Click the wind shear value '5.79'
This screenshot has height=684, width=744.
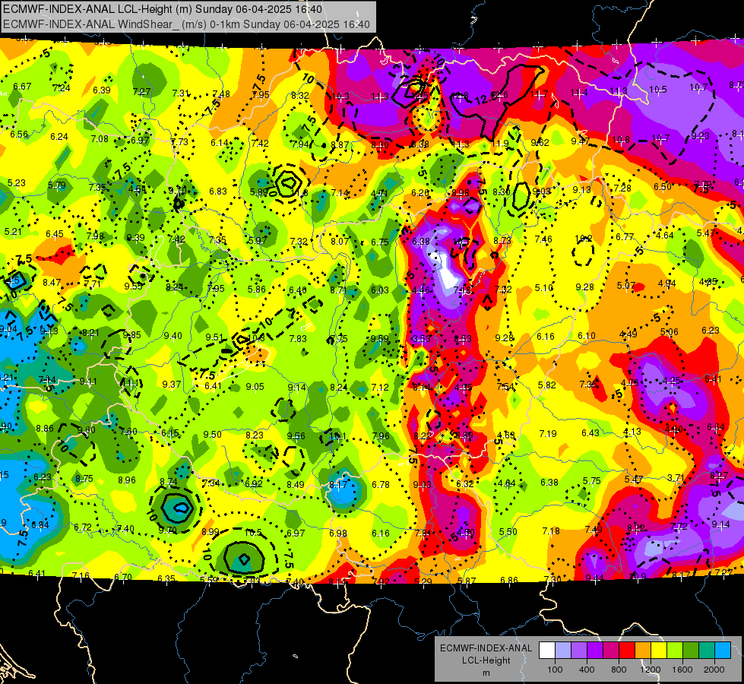pos(57,185)
